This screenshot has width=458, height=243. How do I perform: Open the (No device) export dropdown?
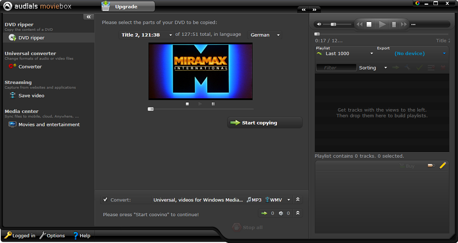click(x=420, y=54)
